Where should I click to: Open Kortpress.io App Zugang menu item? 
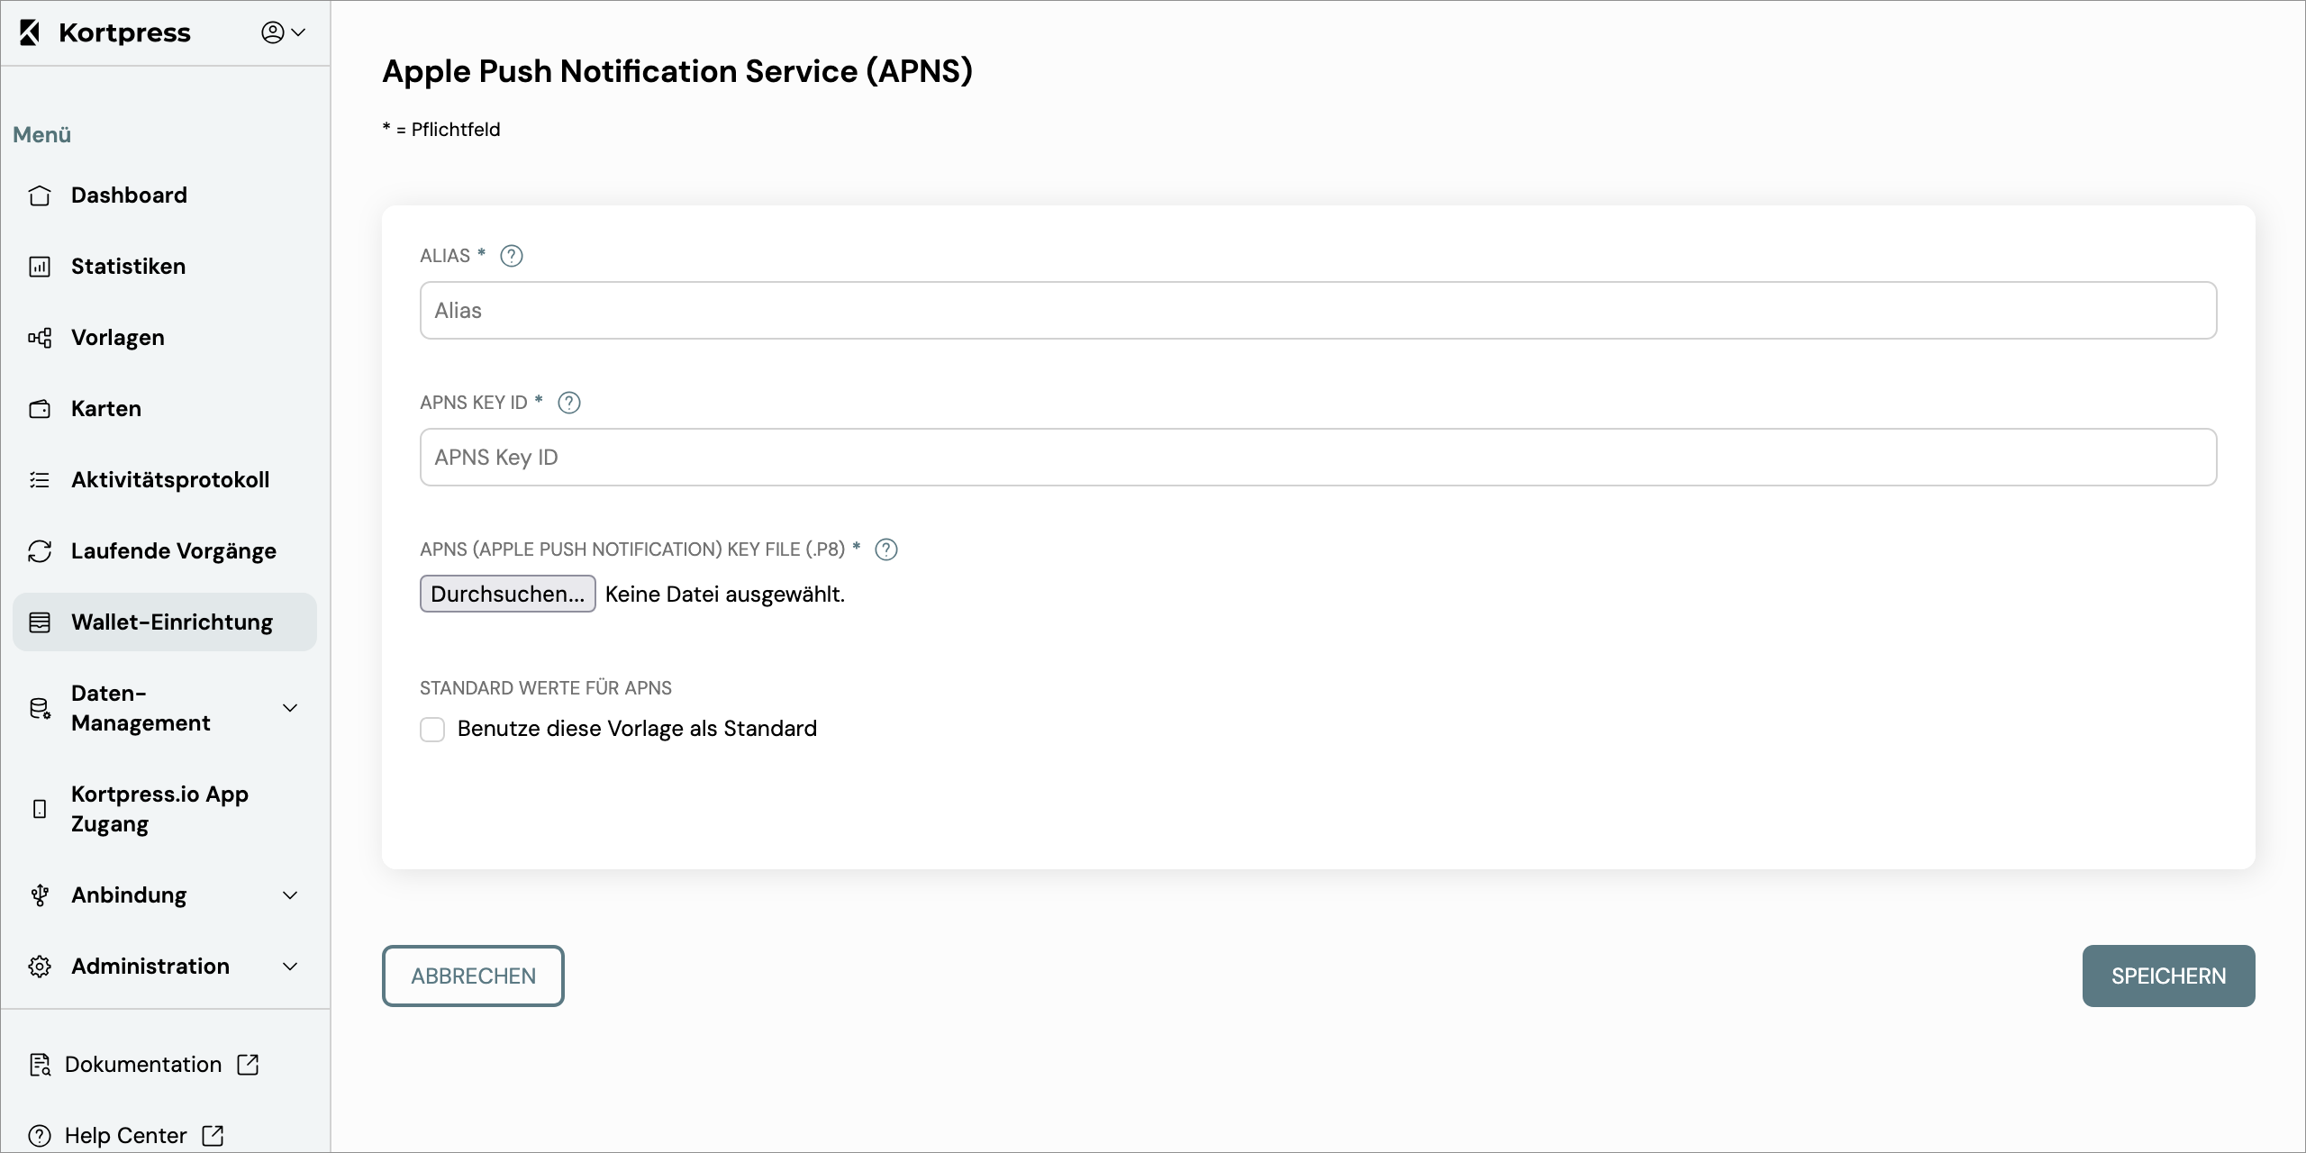[x=165, y=809]
